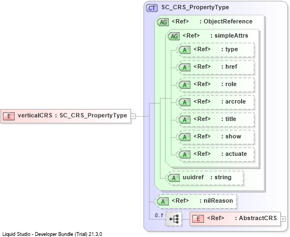
Task: Click the A icon of type attribute
Action: pos(184,50)
